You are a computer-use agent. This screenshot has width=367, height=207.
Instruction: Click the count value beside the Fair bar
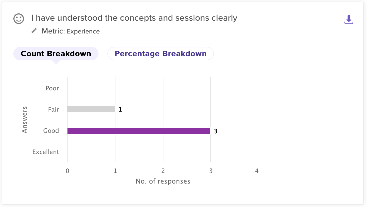(120, 109)
